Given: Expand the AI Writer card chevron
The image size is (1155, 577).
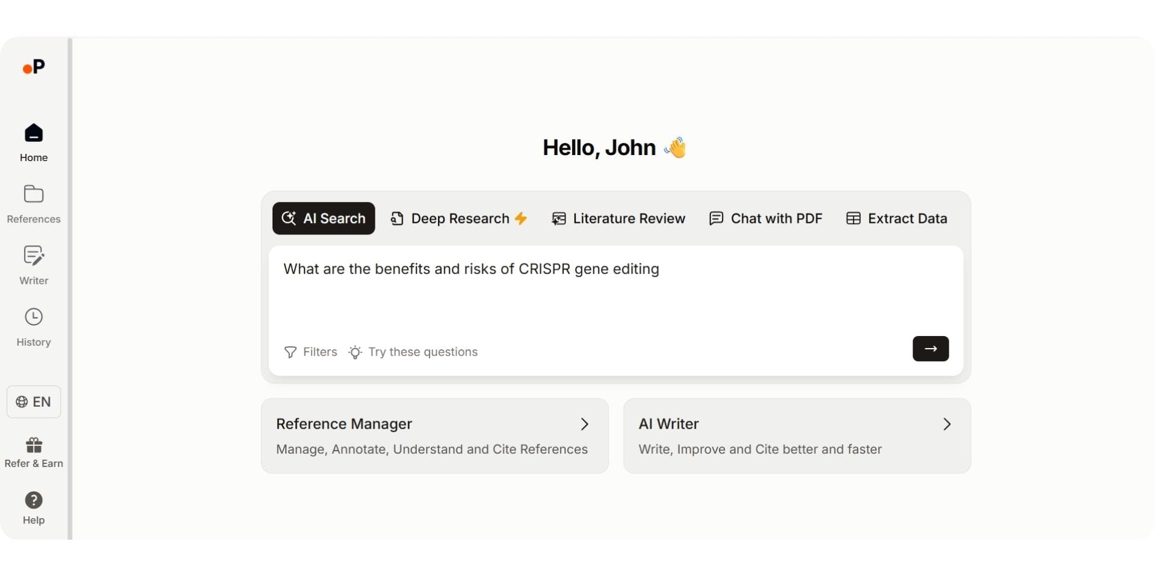Looking at the screenshot, I should click(x=946, y=424).
